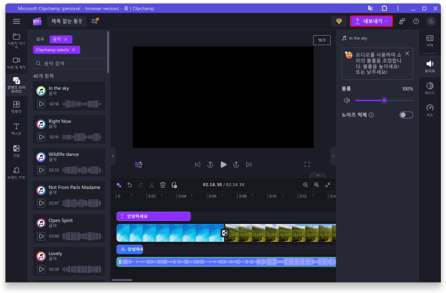Select the sky video clip on timeline
The image size is (446, 293).
tap(170, 233)
